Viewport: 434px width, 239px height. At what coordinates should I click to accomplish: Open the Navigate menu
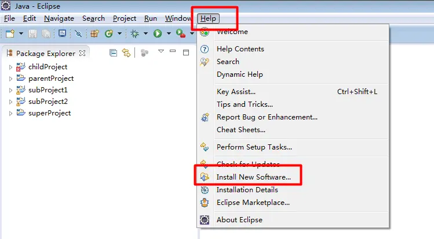click(59, 18)
